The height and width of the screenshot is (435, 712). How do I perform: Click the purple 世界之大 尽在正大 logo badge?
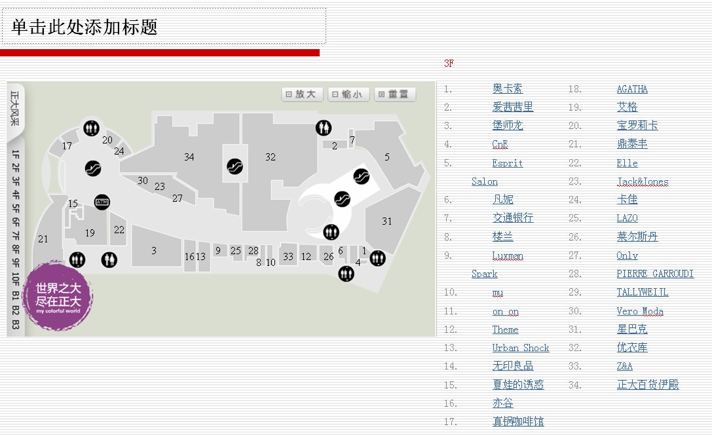58,296
